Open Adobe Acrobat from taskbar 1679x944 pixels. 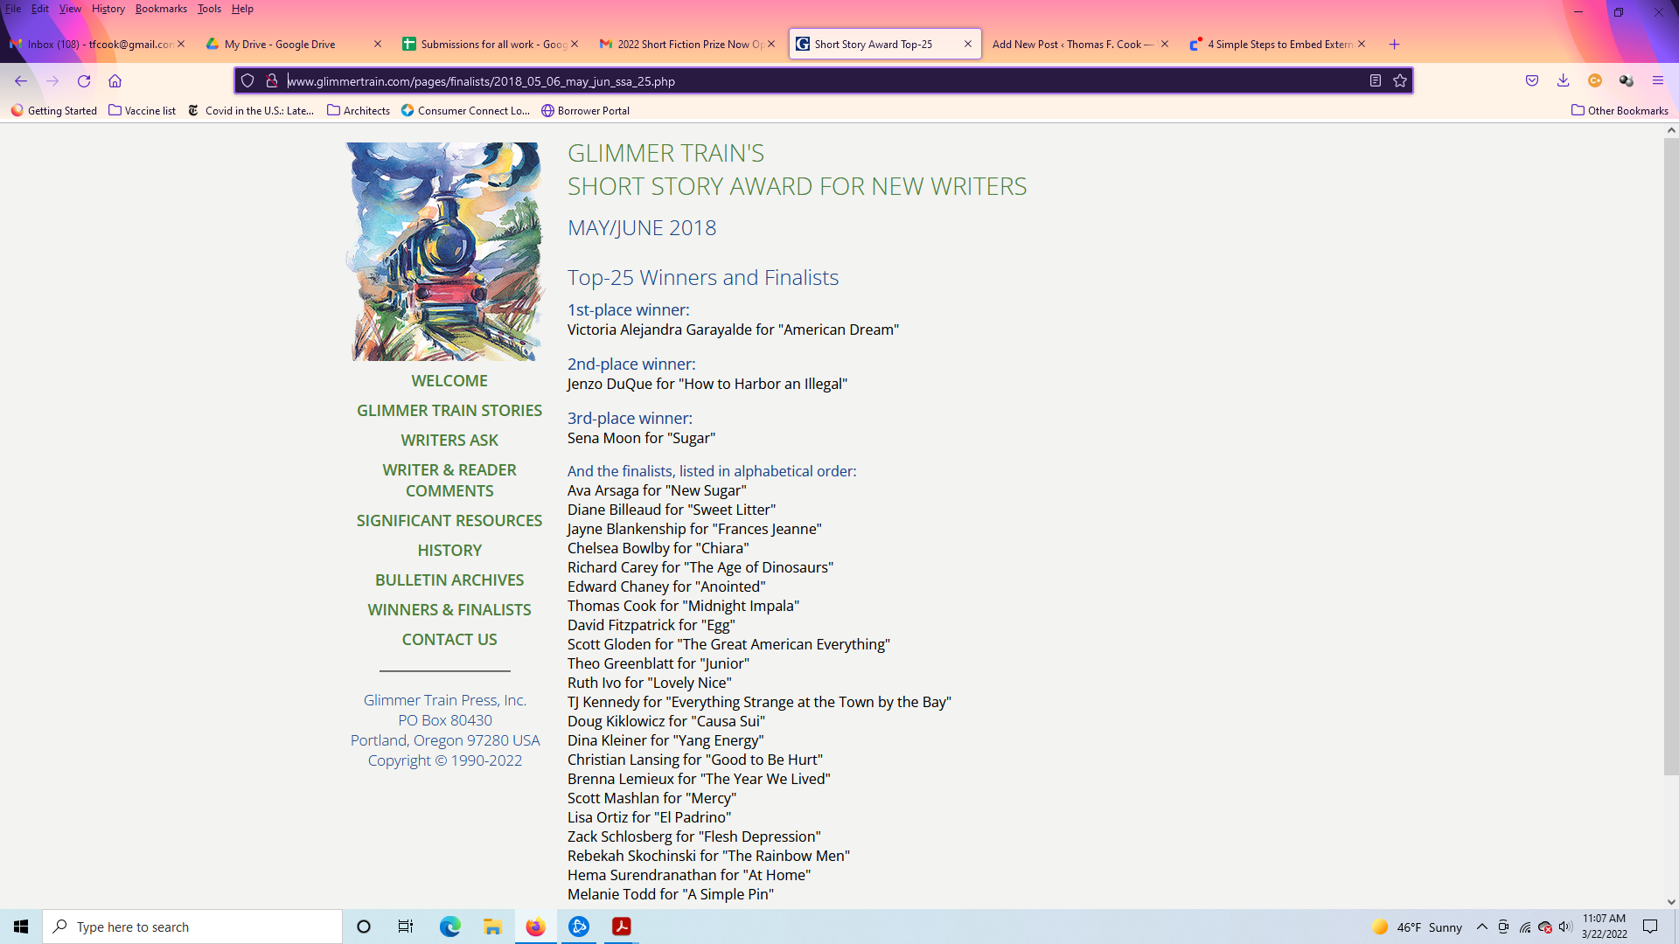(x=622, y=927)
